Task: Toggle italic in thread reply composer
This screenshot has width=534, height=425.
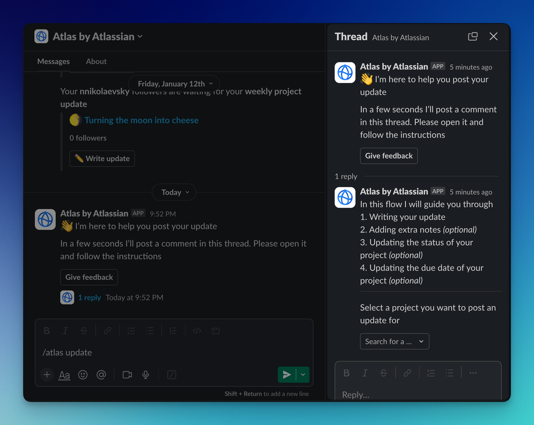Action: 365,373
